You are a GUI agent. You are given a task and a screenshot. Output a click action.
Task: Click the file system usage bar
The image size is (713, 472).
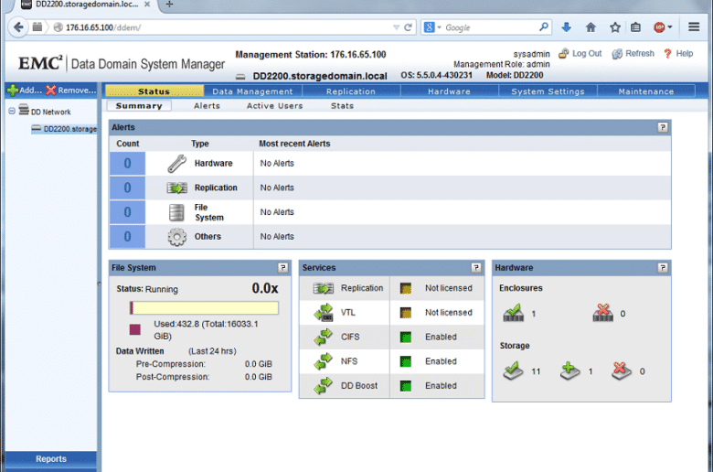click(204, 308)
